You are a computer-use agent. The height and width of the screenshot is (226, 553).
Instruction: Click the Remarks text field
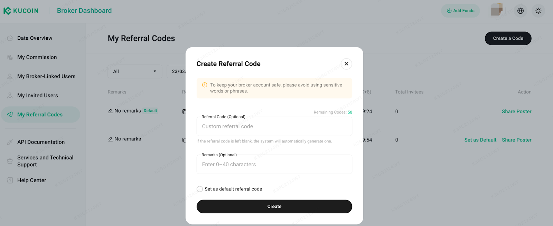pyautogui.click(x=274, y=165)
